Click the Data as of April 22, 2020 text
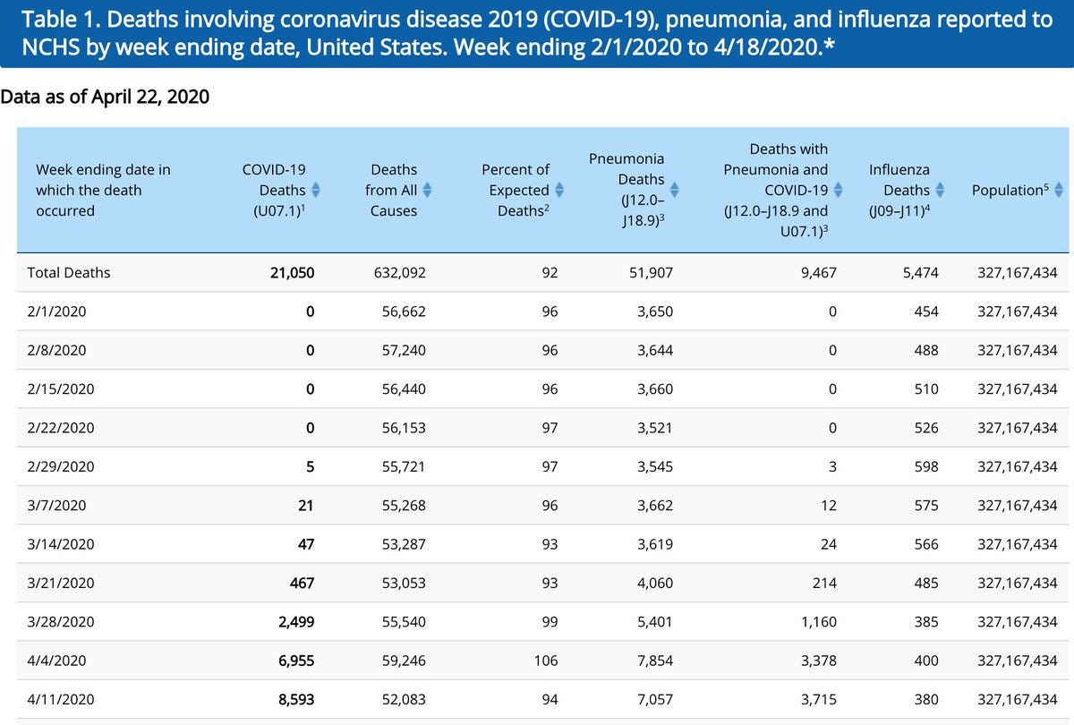 click(x=105, y=96)
